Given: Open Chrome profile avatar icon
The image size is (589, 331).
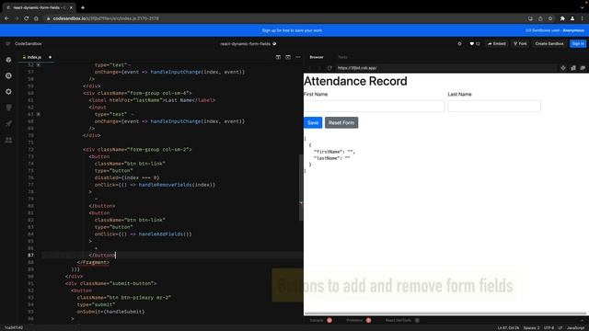Looking at the screenshot, I should [x=572, y=18].
